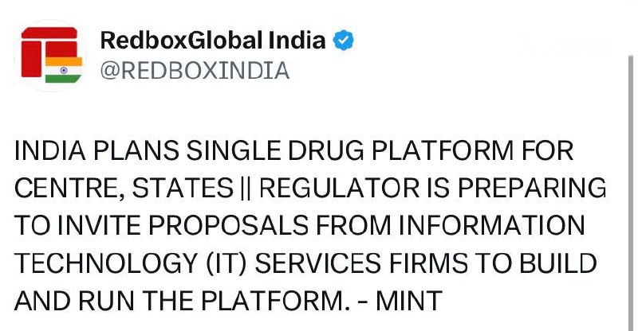Open the @REDBOXINDIA handle link

pyautogui.click(x=195, y=71)
